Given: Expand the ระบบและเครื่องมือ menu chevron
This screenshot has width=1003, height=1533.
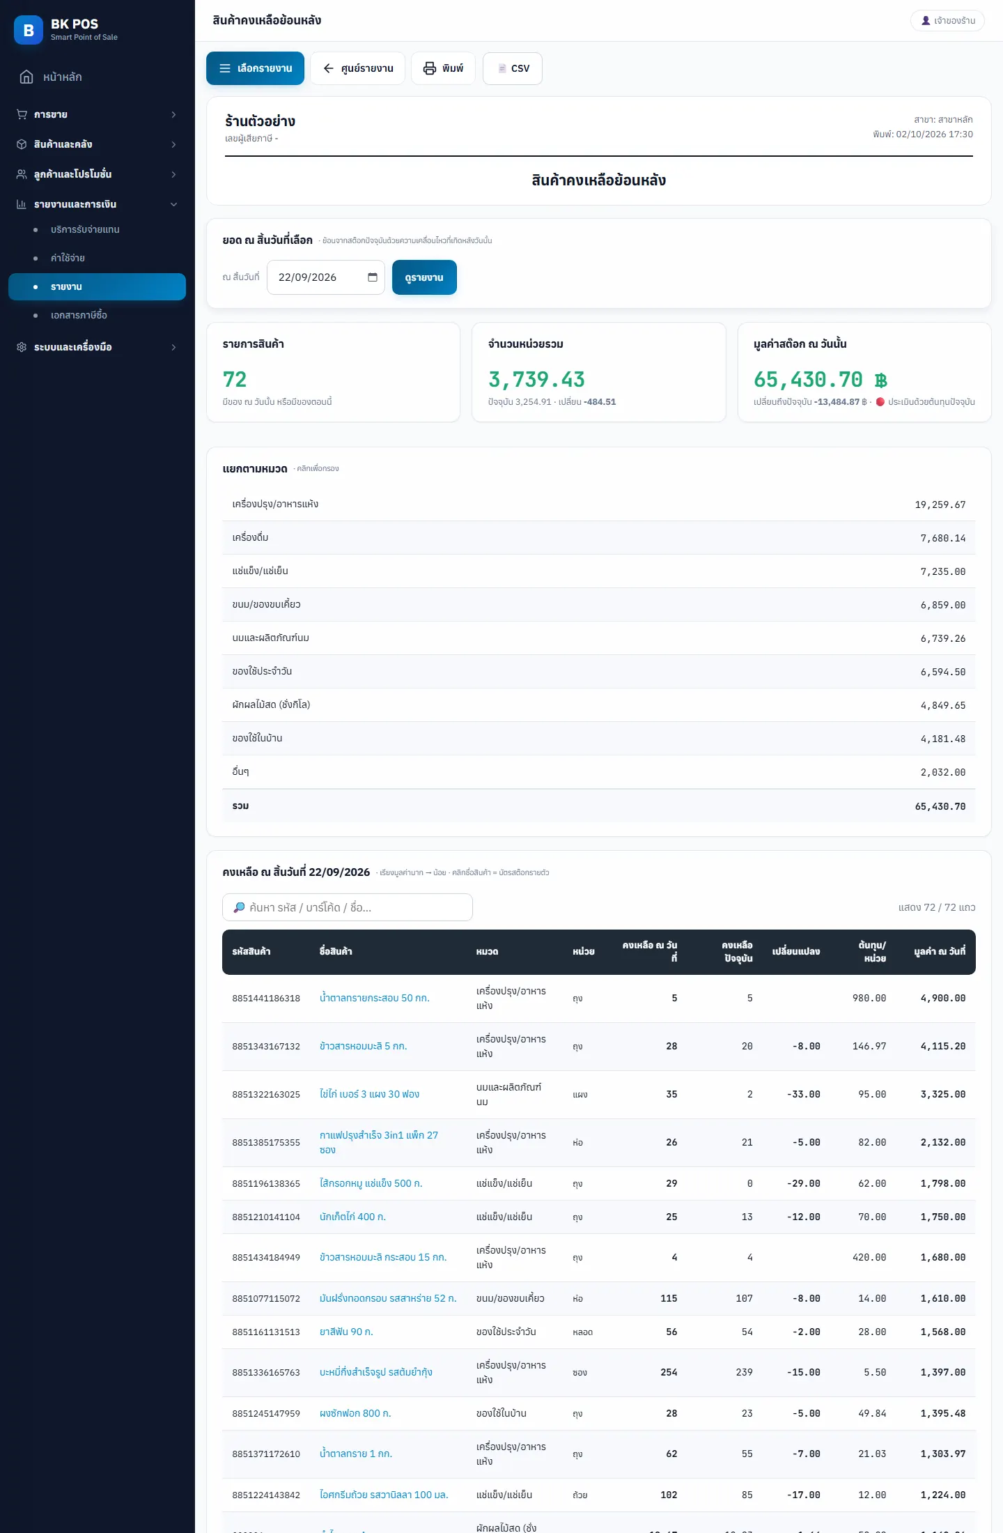Looking at the screenshot, I should pyautogui.click(x=174, y=347).
